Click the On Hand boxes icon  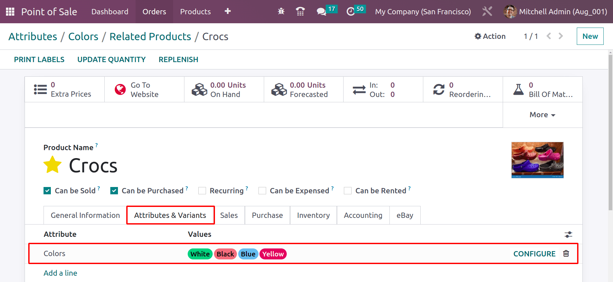(199, 89)
